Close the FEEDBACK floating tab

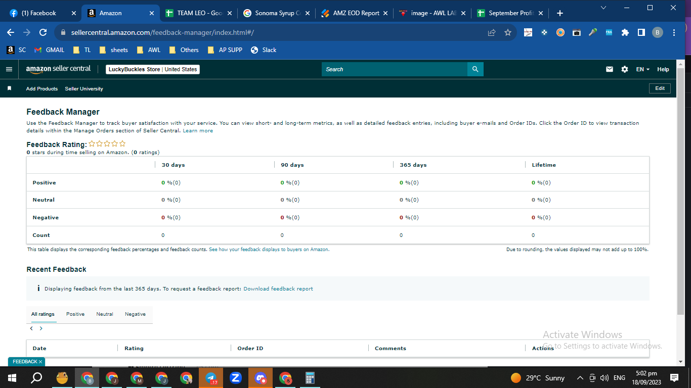[x=40, y=362]
